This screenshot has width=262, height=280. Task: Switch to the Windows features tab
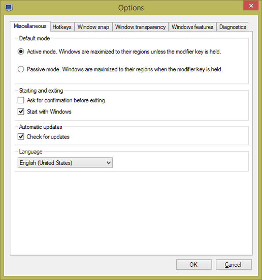pos(192,27)
